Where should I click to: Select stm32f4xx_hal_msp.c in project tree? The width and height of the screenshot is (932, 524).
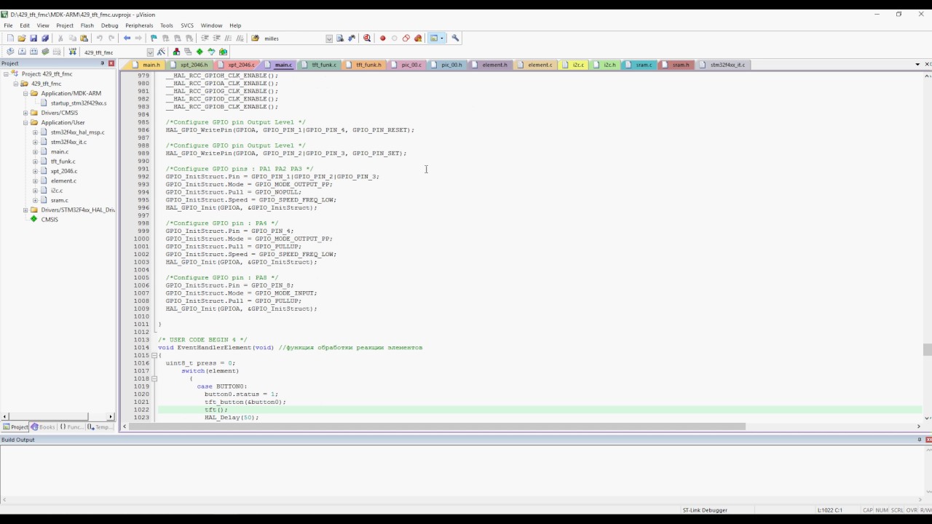77,132
